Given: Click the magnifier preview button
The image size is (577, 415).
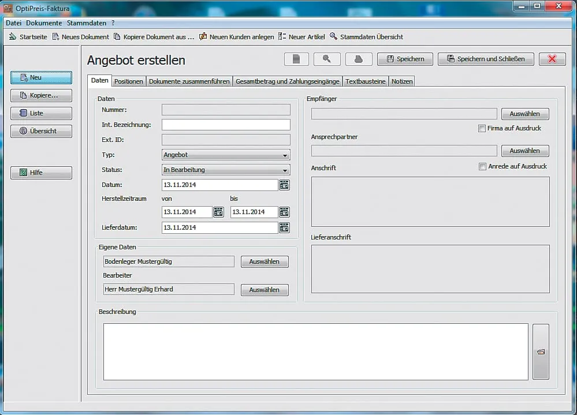Looking at the screenshot, I should [327, 59].
